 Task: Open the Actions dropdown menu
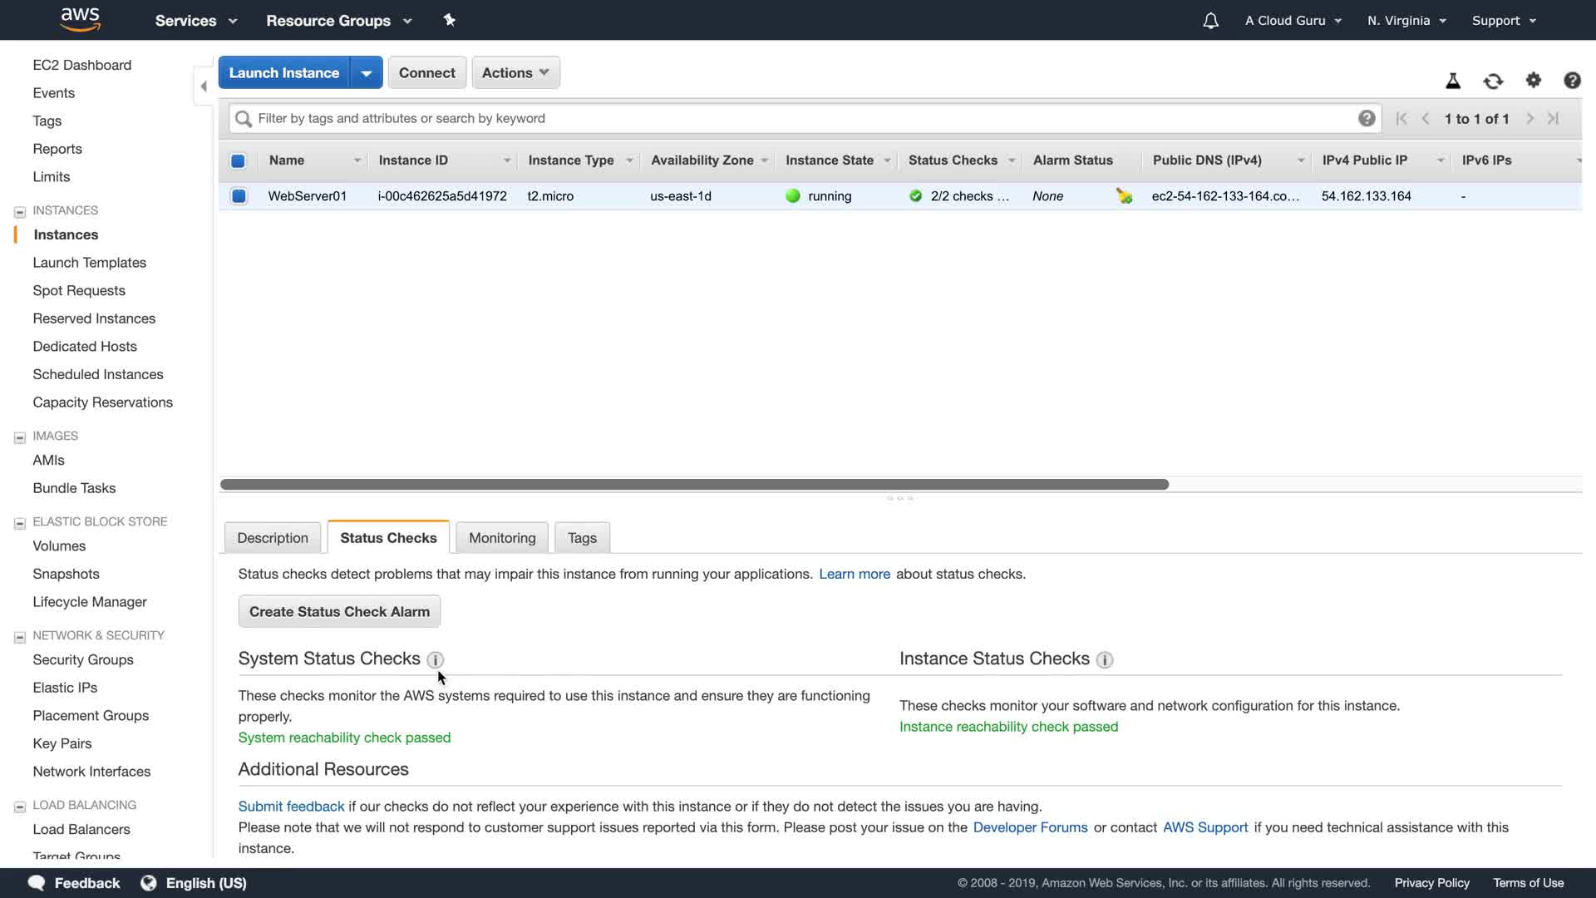[515, 73]
